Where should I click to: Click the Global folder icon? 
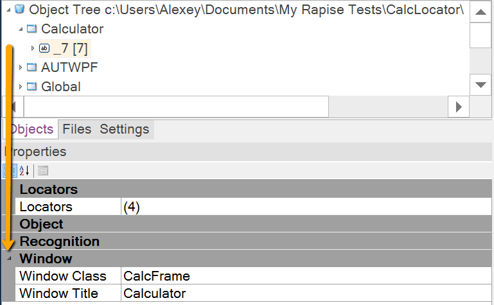click(x=32, y=87)
